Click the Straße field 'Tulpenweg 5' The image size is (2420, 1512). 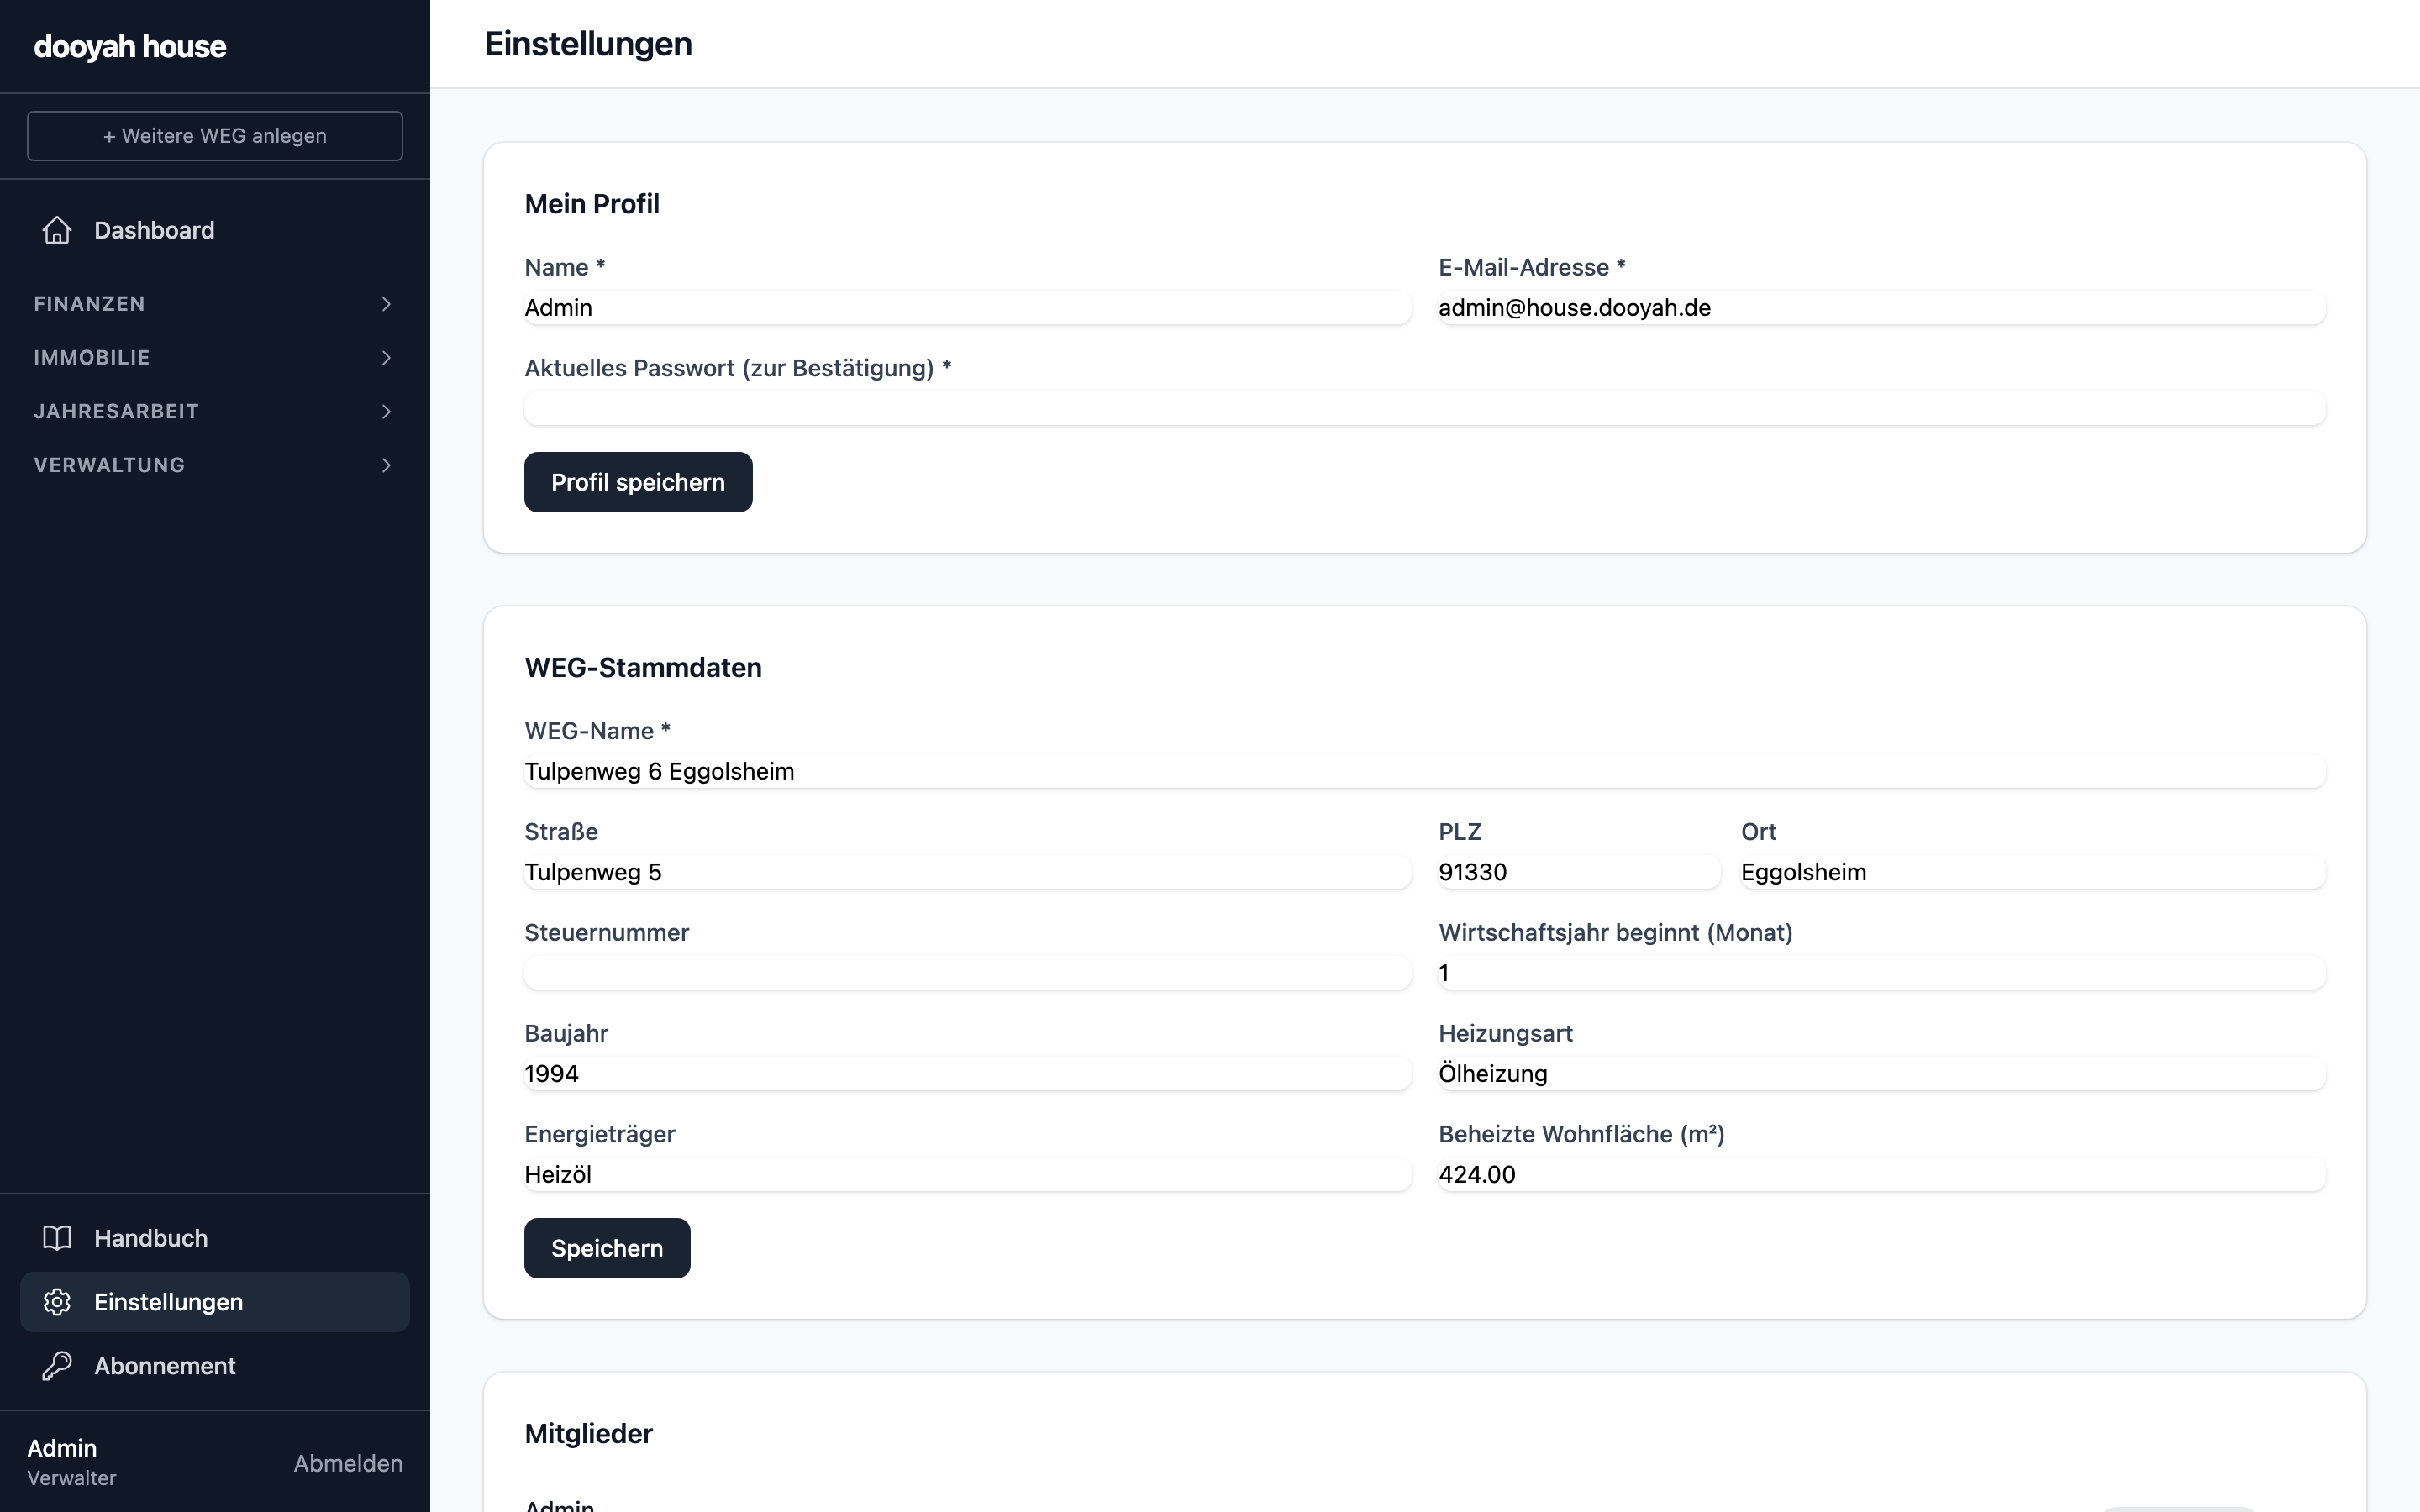967,872
